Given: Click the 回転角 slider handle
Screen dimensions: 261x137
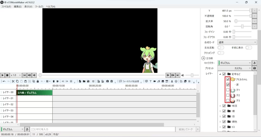Looking at the screenshot, I should [x=242, y=27].
